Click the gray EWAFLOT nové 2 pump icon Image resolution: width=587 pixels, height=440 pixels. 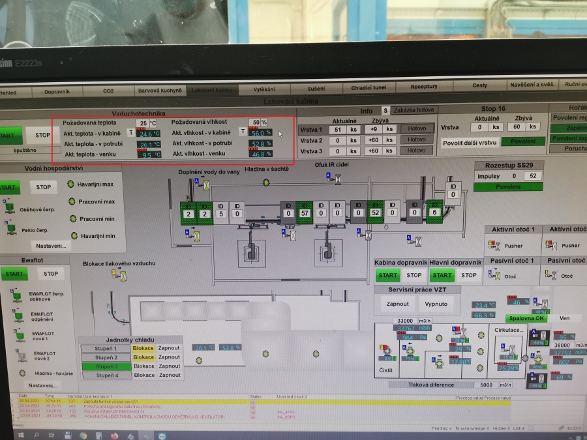pos(22,355)
